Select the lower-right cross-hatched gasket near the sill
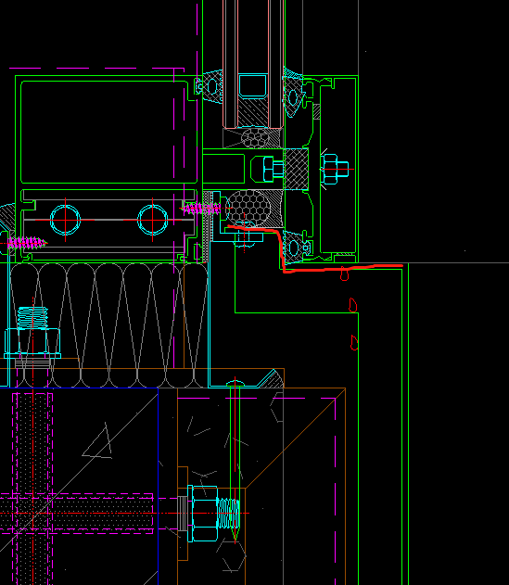The height and width of the screenshot is (585, 509). coord(295,247)
